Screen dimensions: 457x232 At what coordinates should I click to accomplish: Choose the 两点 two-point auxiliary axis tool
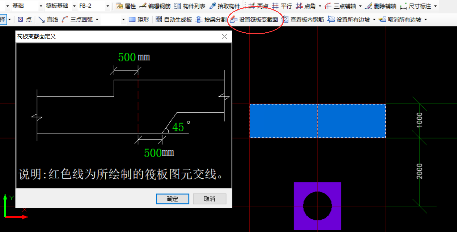[259, 6]
